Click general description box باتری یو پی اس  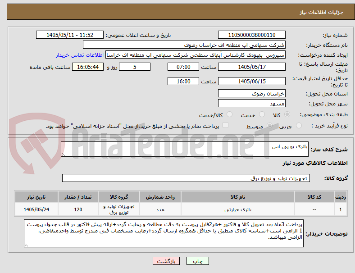(185, 149)
